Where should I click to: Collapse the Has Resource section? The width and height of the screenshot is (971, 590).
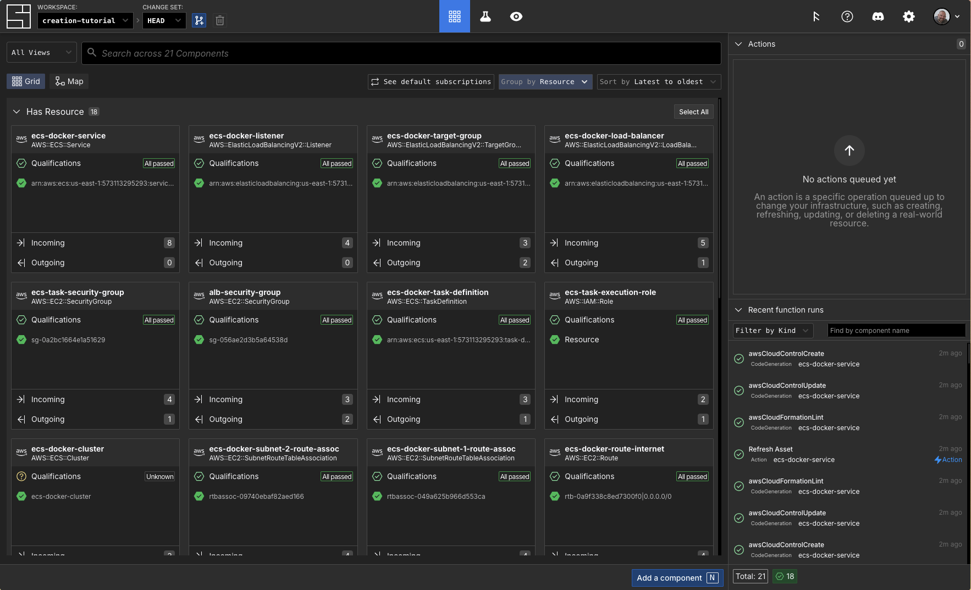(x=16, y=112)
